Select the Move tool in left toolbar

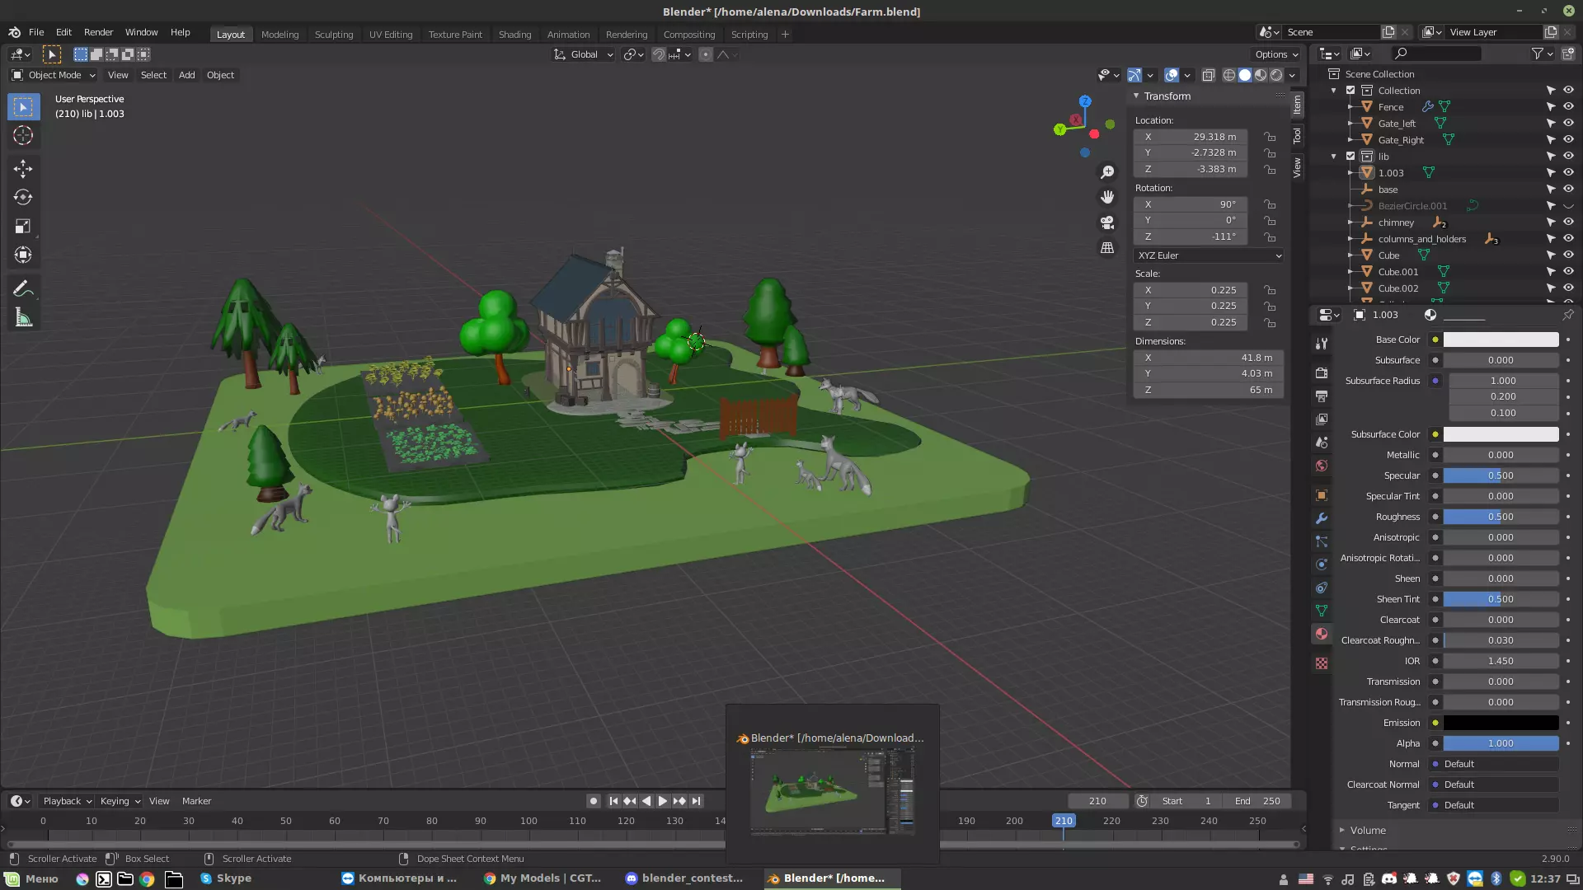point(23,169)
